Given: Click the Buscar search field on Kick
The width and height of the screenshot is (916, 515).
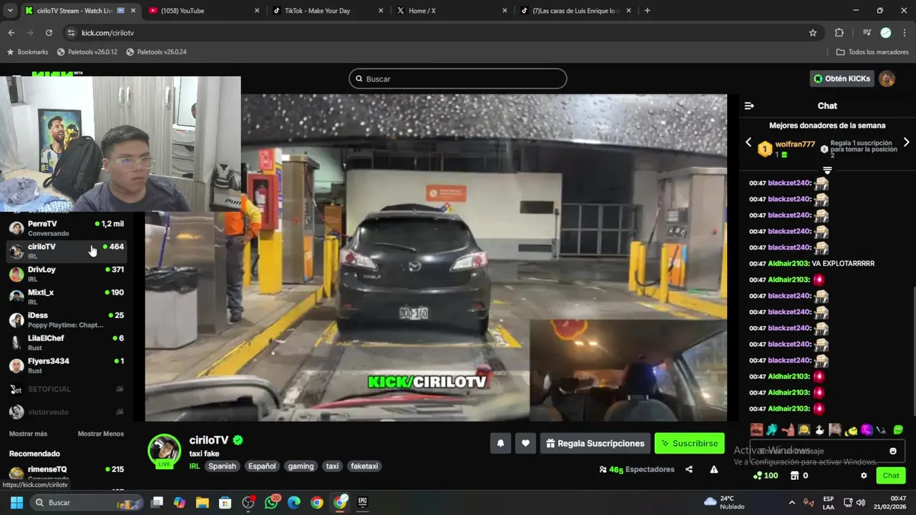Looking at the screenshot, I should (x=458, y=79).
